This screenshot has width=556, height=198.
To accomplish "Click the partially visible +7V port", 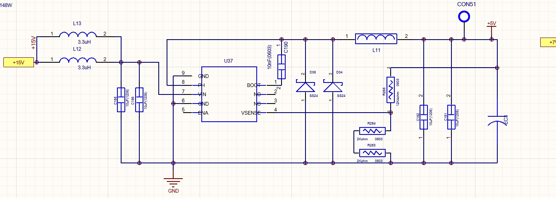I will pos(549,42).
